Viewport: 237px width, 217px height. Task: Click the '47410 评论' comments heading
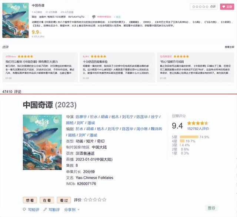(x=12, y=91)
